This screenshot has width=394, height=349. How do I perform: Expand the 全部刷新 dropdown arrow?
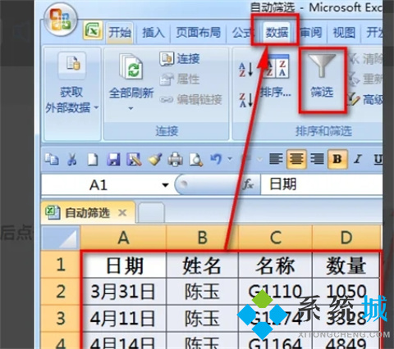coord(131,108)
